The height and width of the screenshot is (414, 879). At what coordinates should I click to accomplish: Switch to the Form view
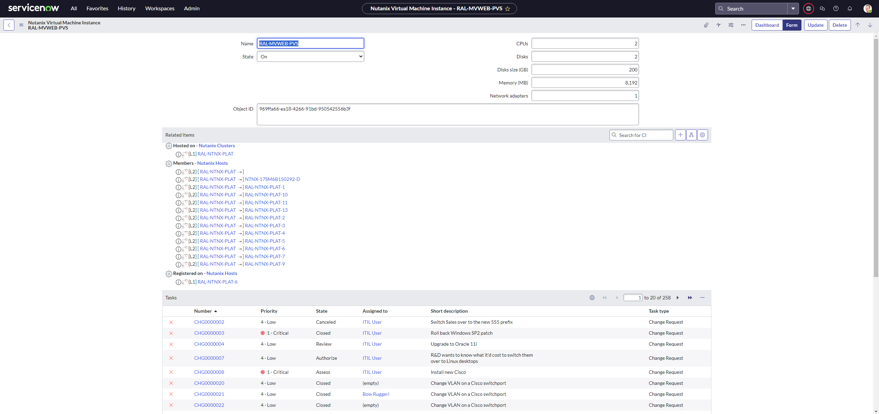tap(792, 25)
